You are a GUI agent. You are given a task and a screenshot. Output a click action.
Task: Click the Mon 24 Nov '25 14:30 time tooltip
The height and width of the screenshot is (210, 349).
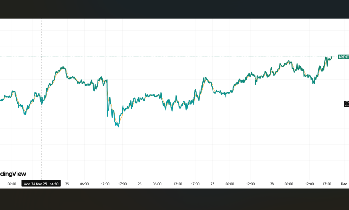point(41,184)
